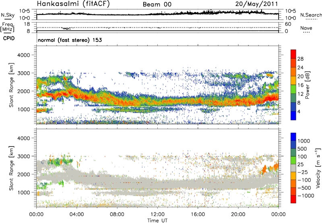Click the 'Freq.' axis label
322x223 pixels.
[x=8, y=25]
